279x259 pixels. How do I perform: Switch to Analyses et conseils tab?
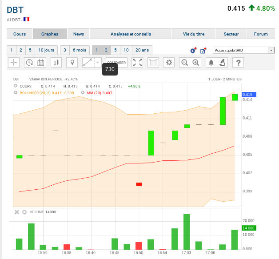tap(131, 34)
